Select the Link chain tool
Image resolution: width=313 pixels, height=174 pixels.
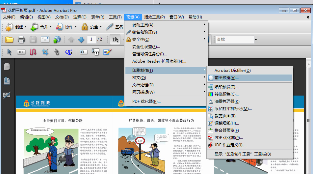coord(57,52)
